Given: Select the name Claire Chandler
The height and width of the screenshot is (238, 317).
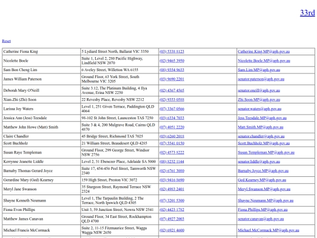Looking at the screenshot, I should click(16, 136).
